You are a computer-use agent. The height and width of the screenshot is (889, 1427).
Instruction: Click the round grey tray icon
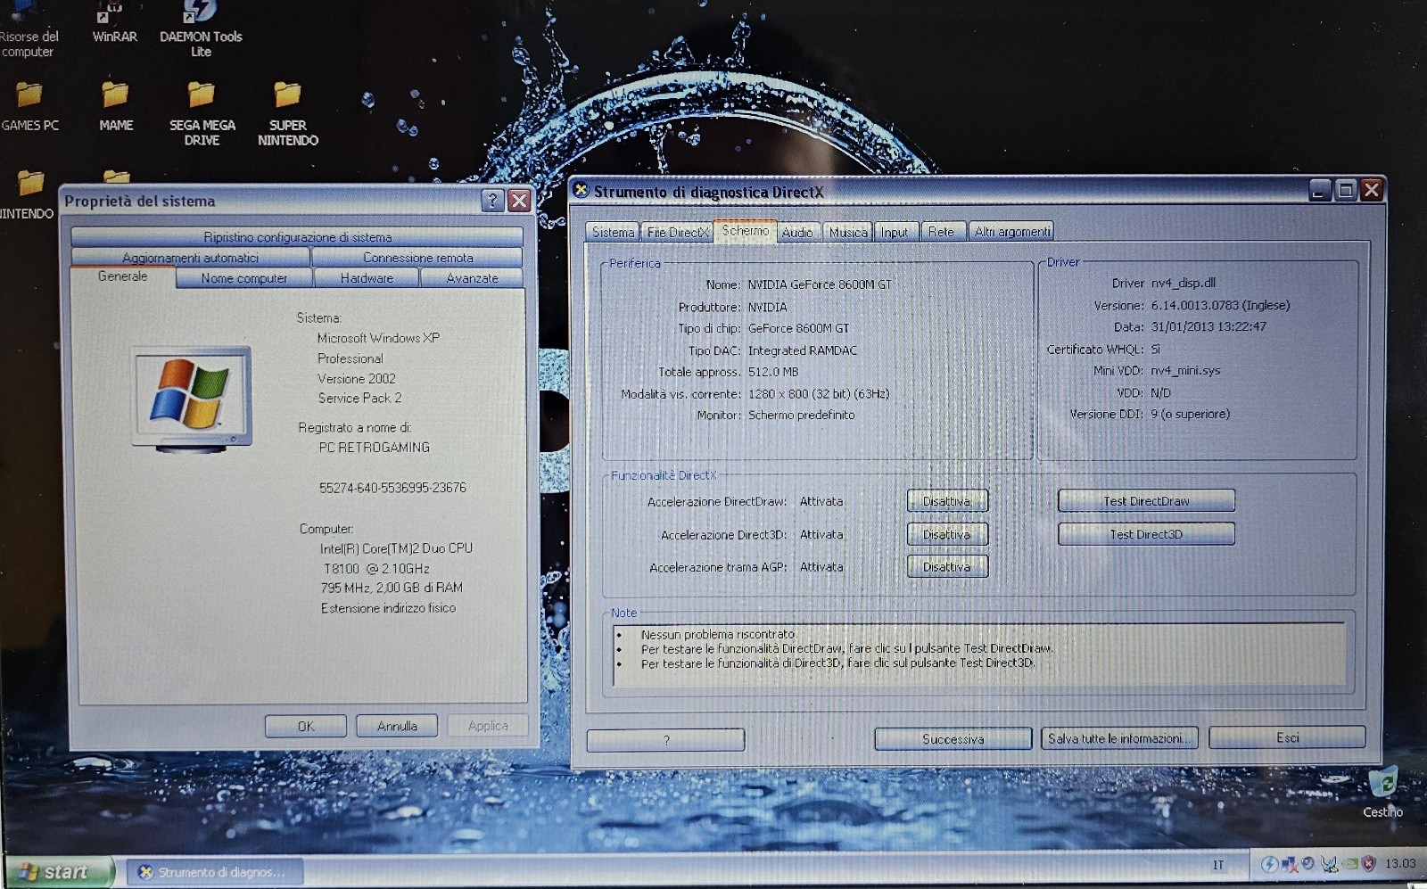point(1308,863)
